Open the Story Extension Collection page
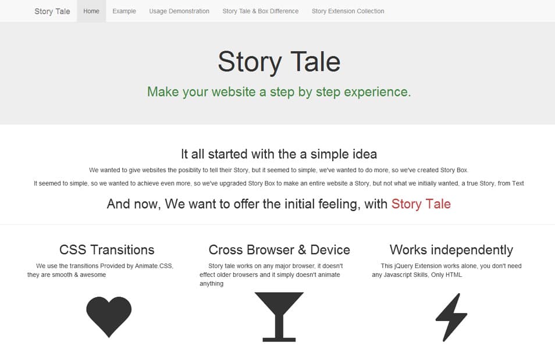This screenshot has height=349, width=555. point(347,10)
